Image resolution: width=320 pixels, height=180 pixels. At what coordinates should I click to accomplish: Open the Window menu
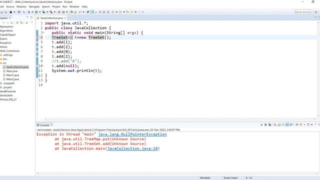click(x=74, y=6)
